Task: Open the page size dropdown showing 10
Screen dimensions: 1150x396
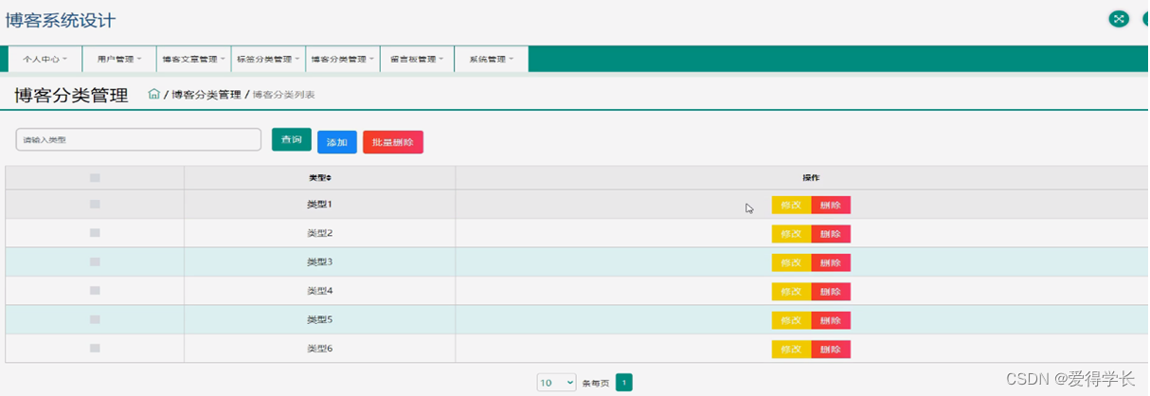Action: point(557,383)
